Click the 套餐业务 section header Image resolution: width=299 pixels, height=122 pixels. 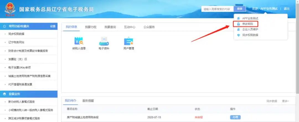click(x=29, y=94)
